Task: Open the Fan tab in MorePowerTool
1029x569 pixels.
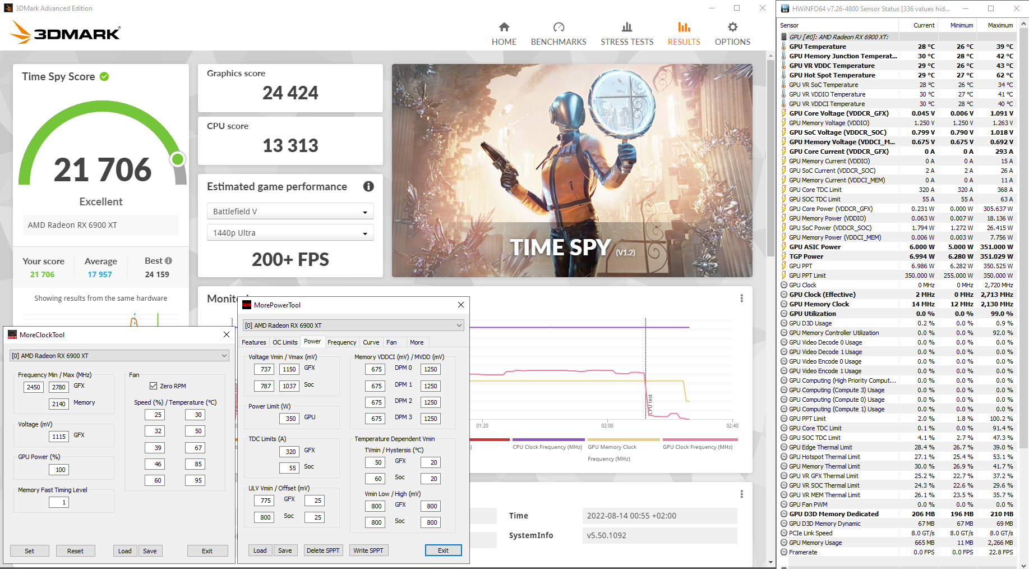Action: pyautogui.click(x=391, y=342)
